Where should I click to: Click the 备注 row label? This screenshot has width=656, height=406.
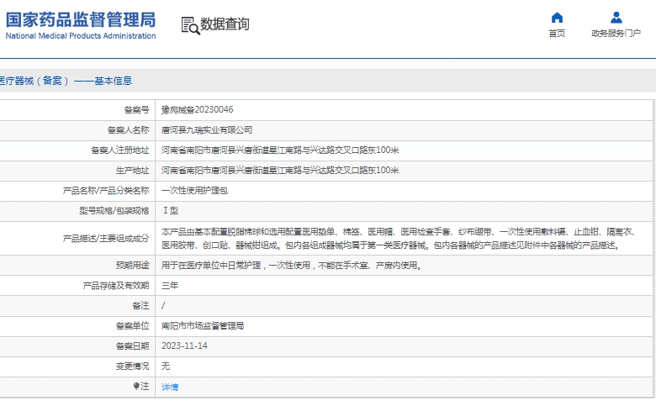[140, 306]
